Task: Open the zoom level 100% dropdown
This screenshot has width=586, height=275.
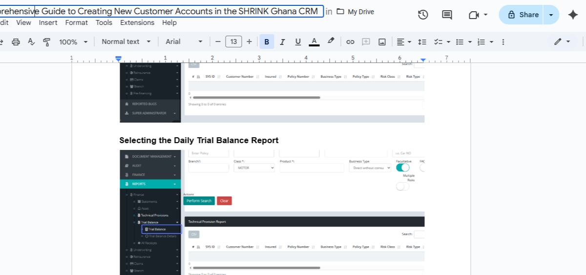Action: tap(73, 42)
